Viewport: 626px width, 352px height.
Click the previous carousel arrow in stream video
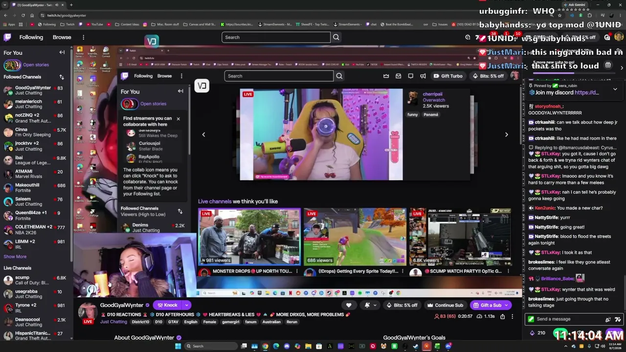tap(203, 134)
